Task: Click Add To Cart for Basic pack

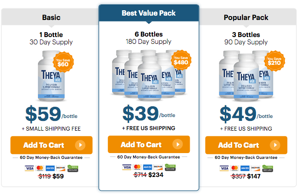Action: pos(51,145)
